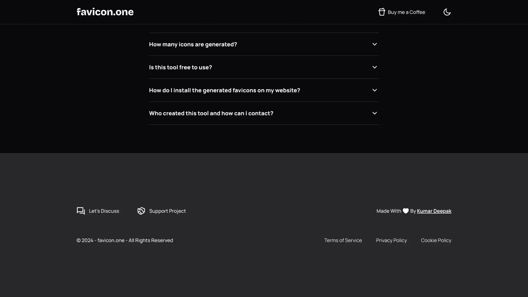Click 'Who created this tool' question text
This screenshot has width=528, height=297.
tap(211, 113)
